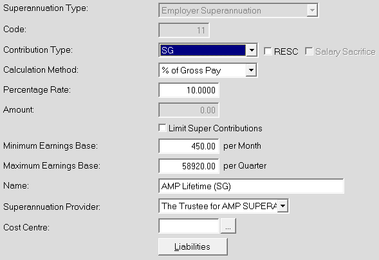Viewport: 379px width, 260px height.
Task: Select the highlighted SG contribution type box
Action: coord(203,50)
